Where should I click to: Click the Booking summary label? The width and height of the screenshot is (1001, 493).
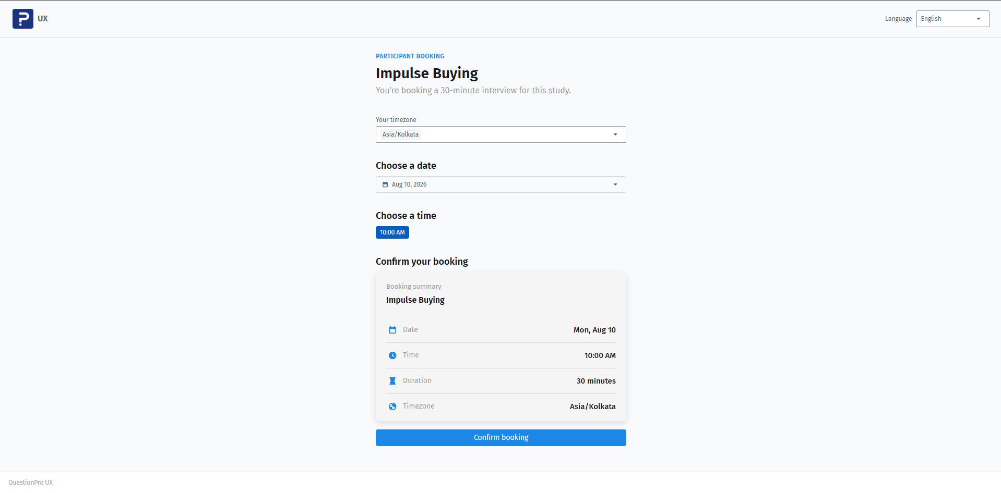click(414, 287)
